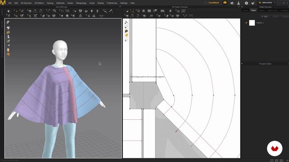Toggle the yellow highlighted display icon in 3D side toolbar
289x162 pixels.
8,32
